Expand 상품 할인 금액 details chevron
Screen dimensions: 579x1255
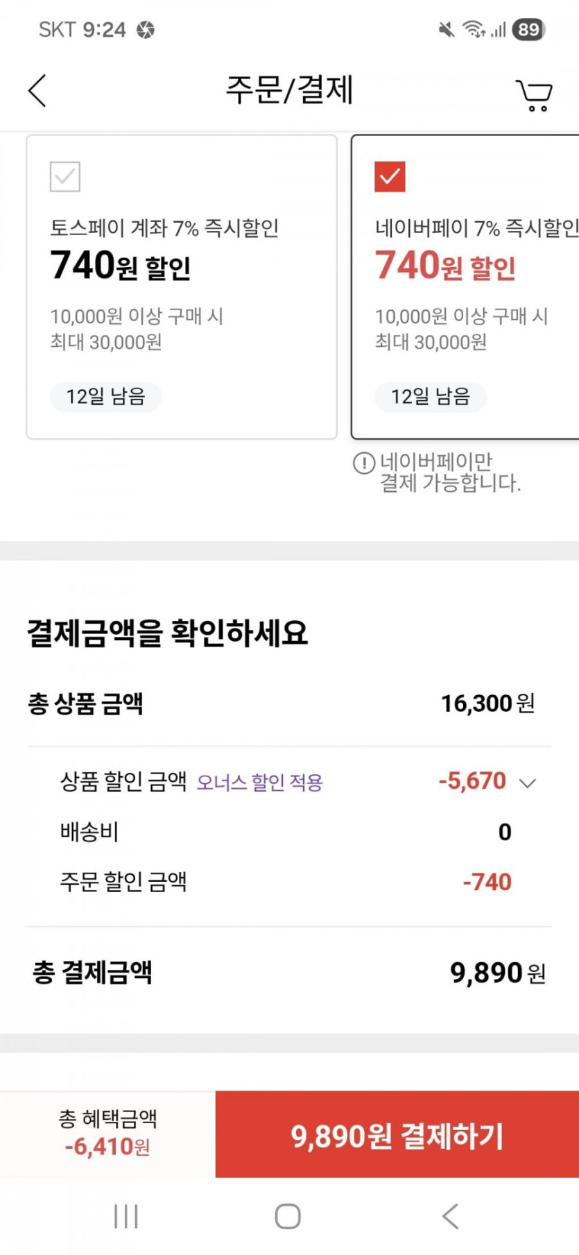(528, 783)
